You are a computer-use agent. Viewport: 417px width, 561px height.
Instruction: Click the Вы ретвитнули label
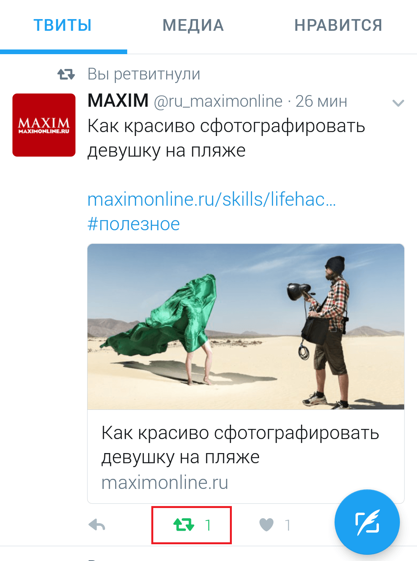144,74
